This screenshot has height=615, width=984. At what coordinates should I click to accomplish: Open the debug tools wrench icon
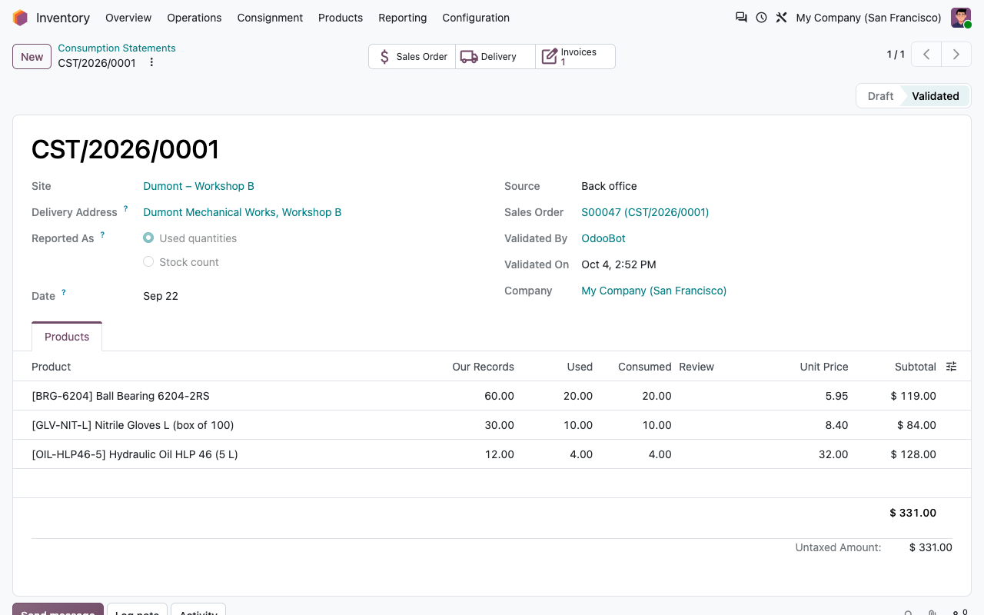click(x=781, y=18)
